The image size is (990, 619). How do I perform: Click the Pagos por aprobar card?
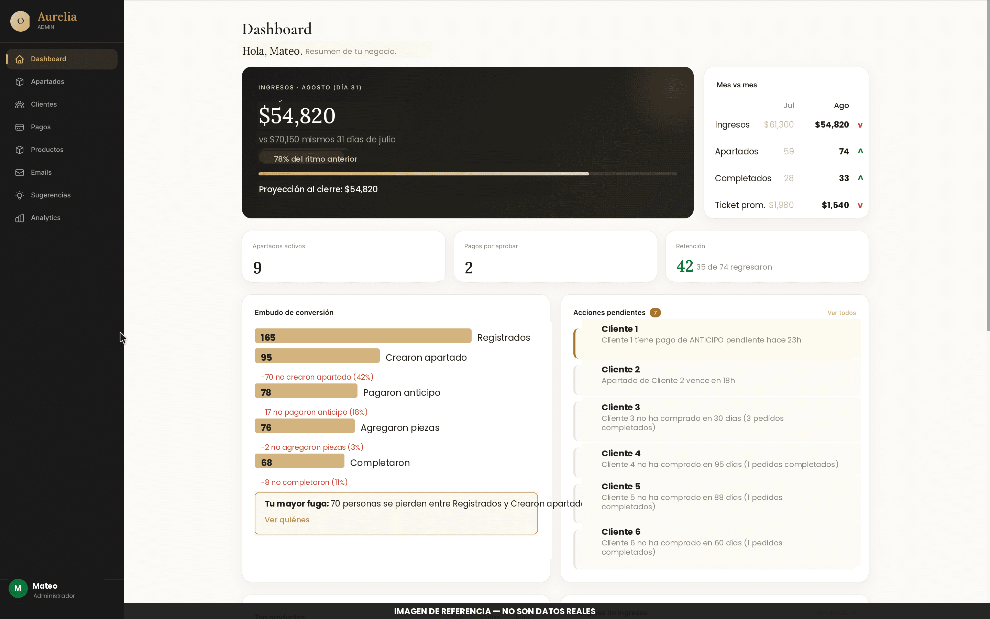[x=555, y=256]
